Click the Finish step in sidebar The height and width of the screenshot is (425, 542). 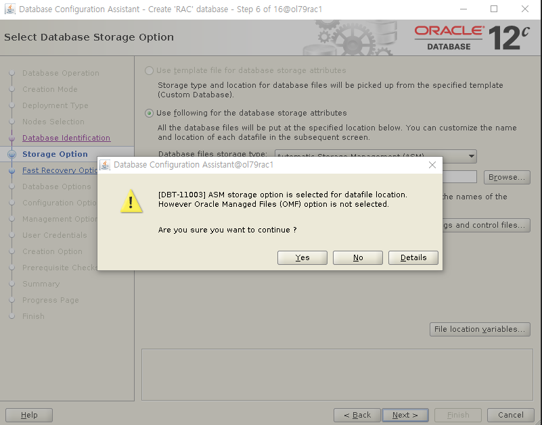point(33,317)
